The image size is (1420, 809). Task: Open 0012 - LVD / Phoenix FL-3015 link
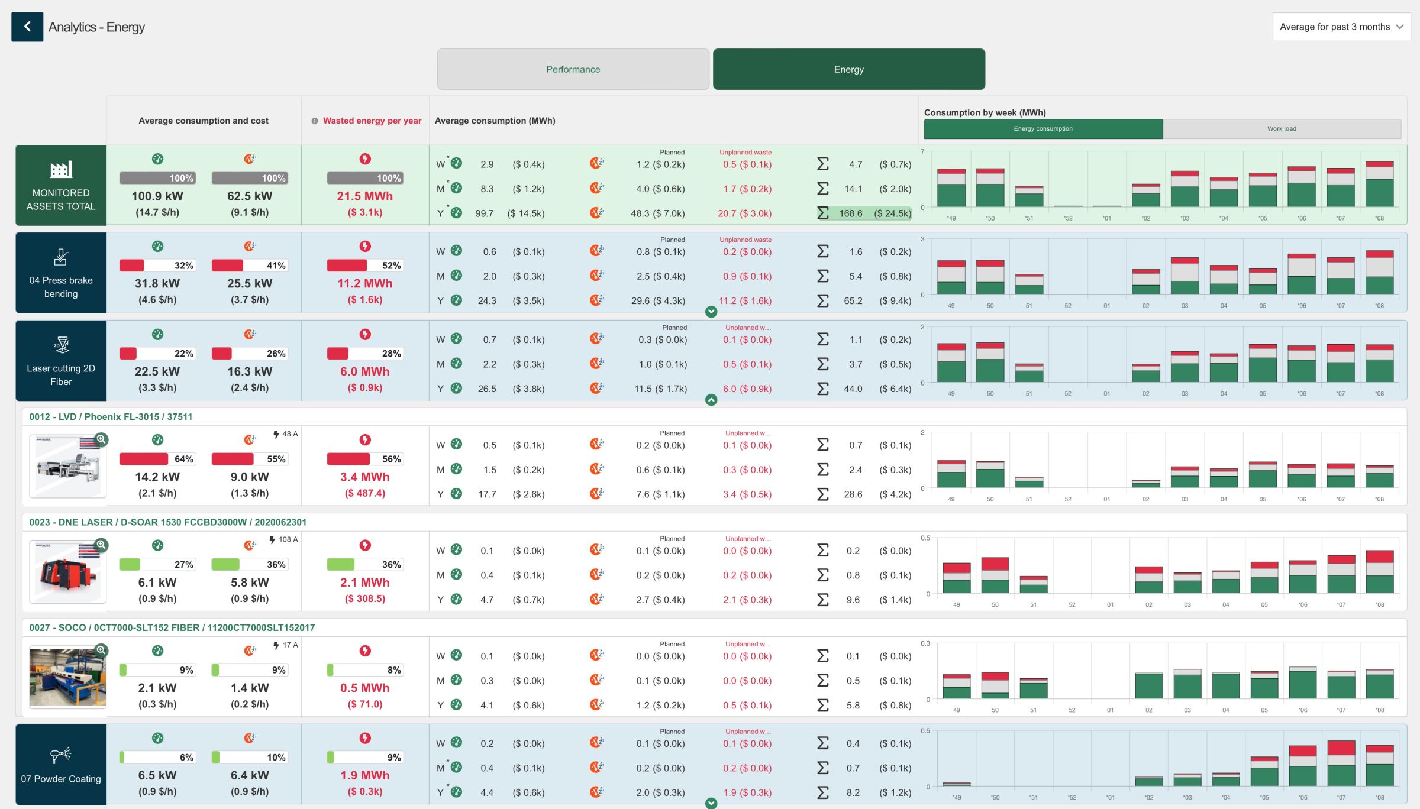point(111,416)
